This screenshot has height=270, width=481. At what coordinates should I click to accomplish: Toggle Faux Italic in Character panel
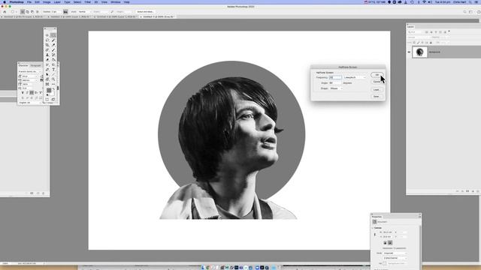[27, 93]
